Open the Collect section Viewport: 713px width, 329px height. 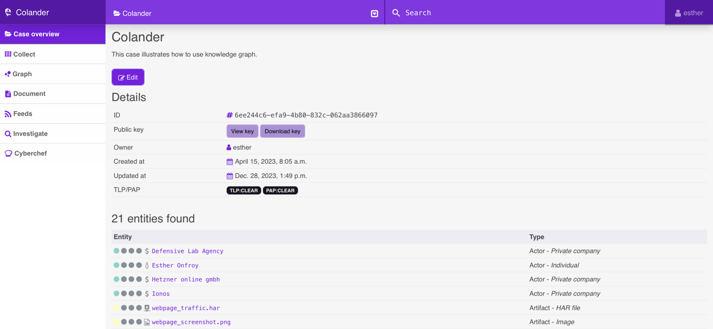[x=53, y=54]
